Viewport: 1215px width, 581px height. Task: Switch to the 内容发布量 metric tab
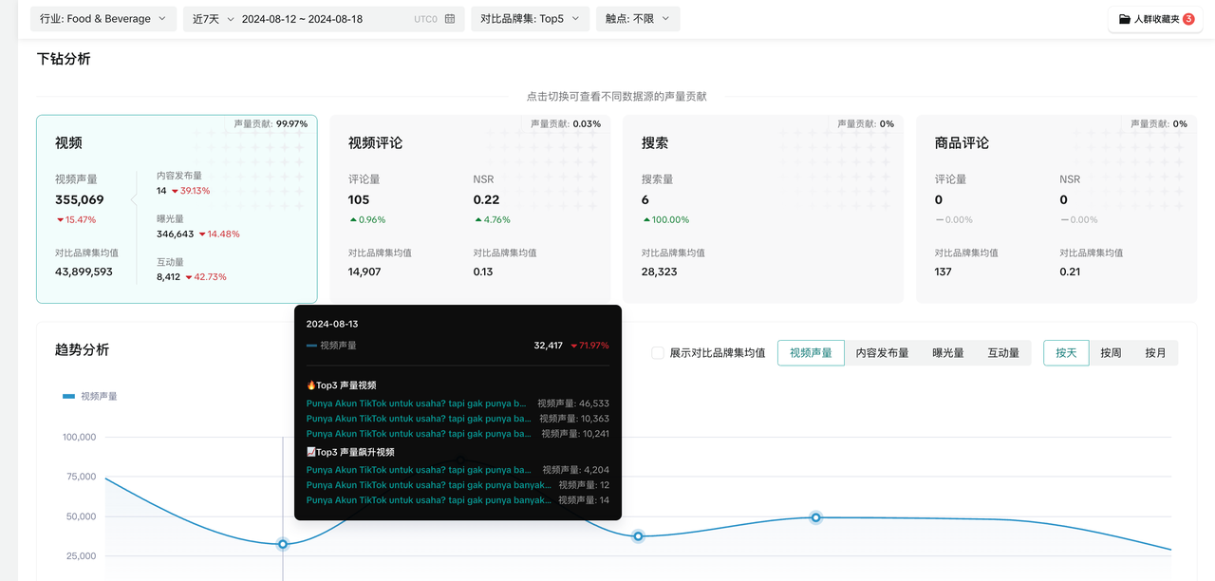pos(882,353)
